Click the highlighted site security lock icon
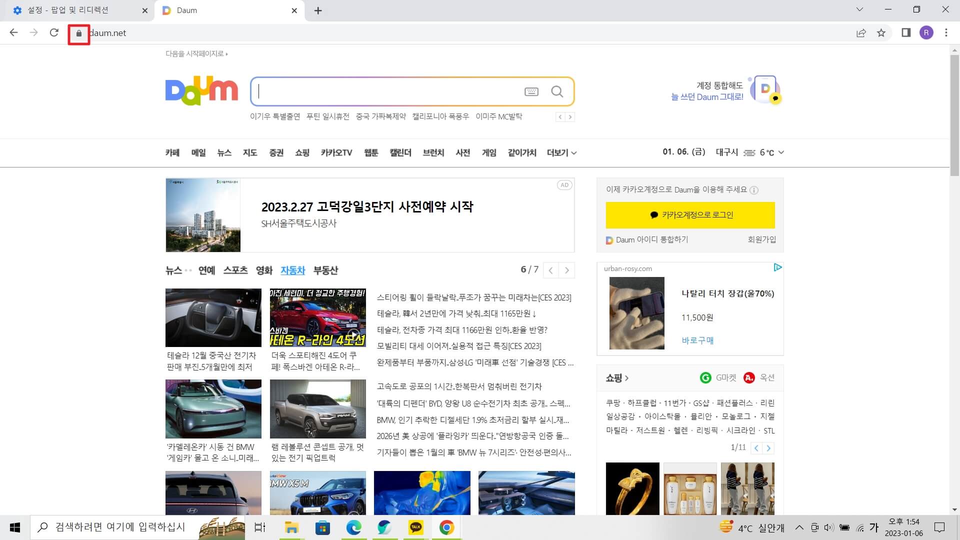The height and width of the screenshot is (540, 960). click(78, 33)
